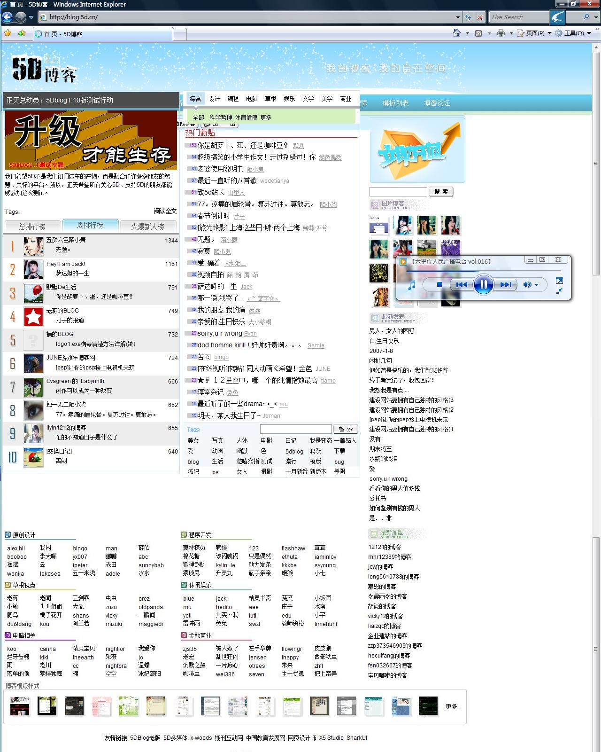The image size is (601, 752).
Task: Select the 设计 category menu item
Action: [214, 99]
